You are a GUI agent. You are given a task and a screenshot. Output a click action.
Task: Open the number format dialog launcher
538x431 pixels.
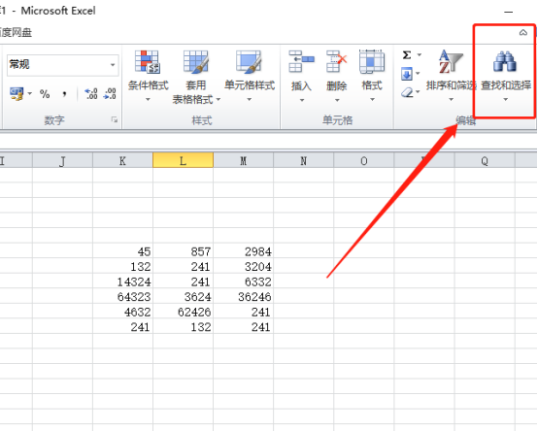pyautogui.click(x=115, y=119)
